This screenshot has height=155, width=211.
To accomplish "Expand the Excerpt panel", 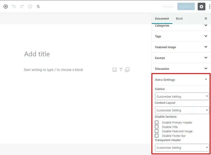I will pyautogui.click(x=181, y=58).
